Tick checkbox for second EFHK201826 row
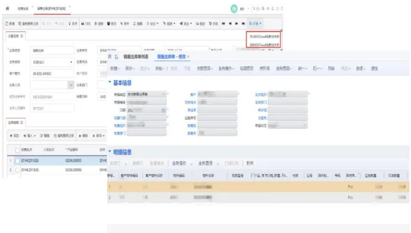The width and height of the screenshot is (411, 233). (18, 170)
